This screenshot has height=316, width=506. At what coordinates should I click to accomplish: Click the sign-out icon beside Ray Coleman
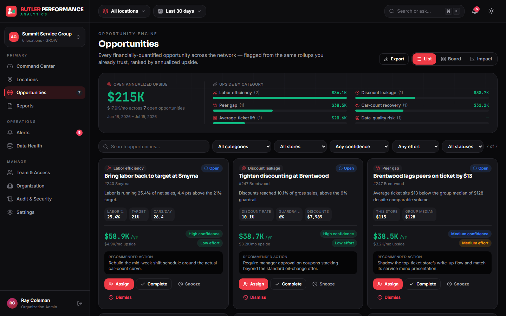pos(80,303)
